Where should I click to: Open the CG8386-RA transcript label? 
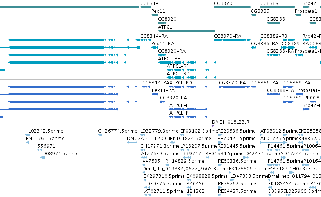click(264, 44)
